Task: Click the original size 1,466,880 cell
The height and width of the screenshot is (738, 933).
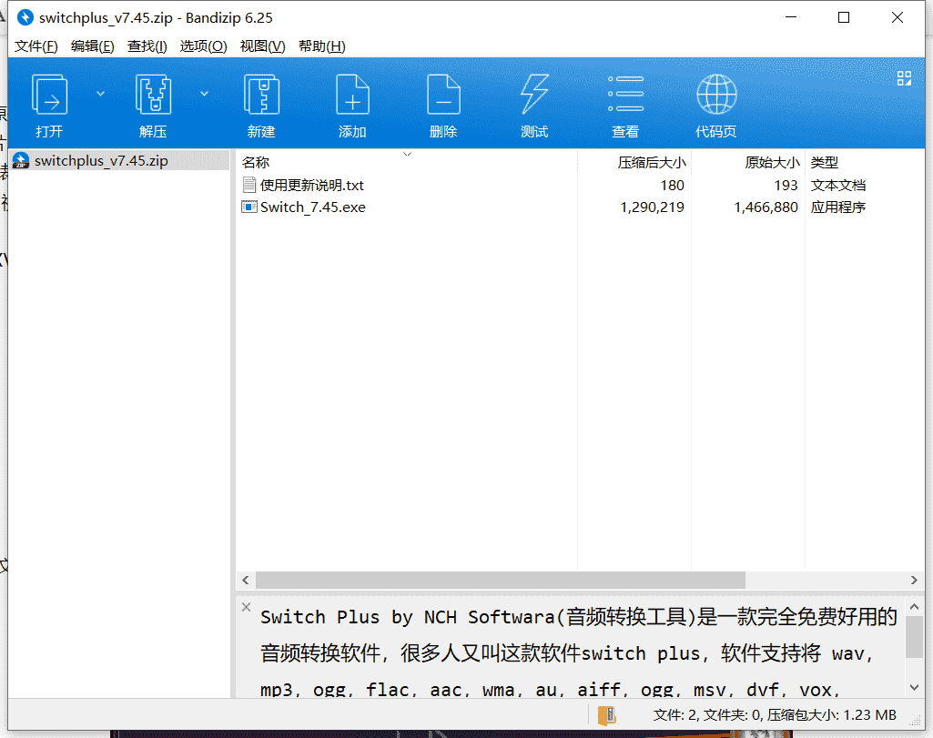Action: [x=766, y=207]
